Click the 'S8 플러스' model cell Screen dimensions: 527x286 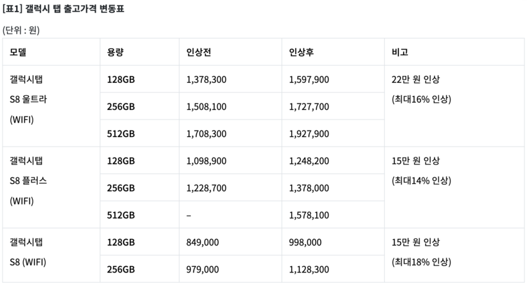click(29, 181)
